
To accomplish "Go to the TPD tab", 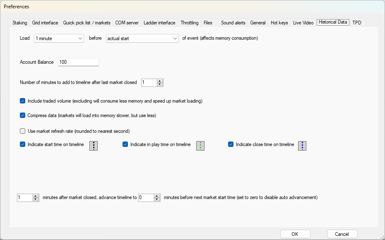I will click(x=357, y=23).
